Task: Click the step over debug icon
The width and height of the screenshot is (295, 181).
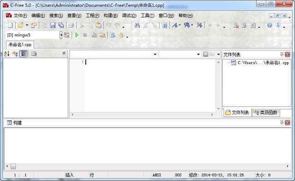Action: click(94, 35)
